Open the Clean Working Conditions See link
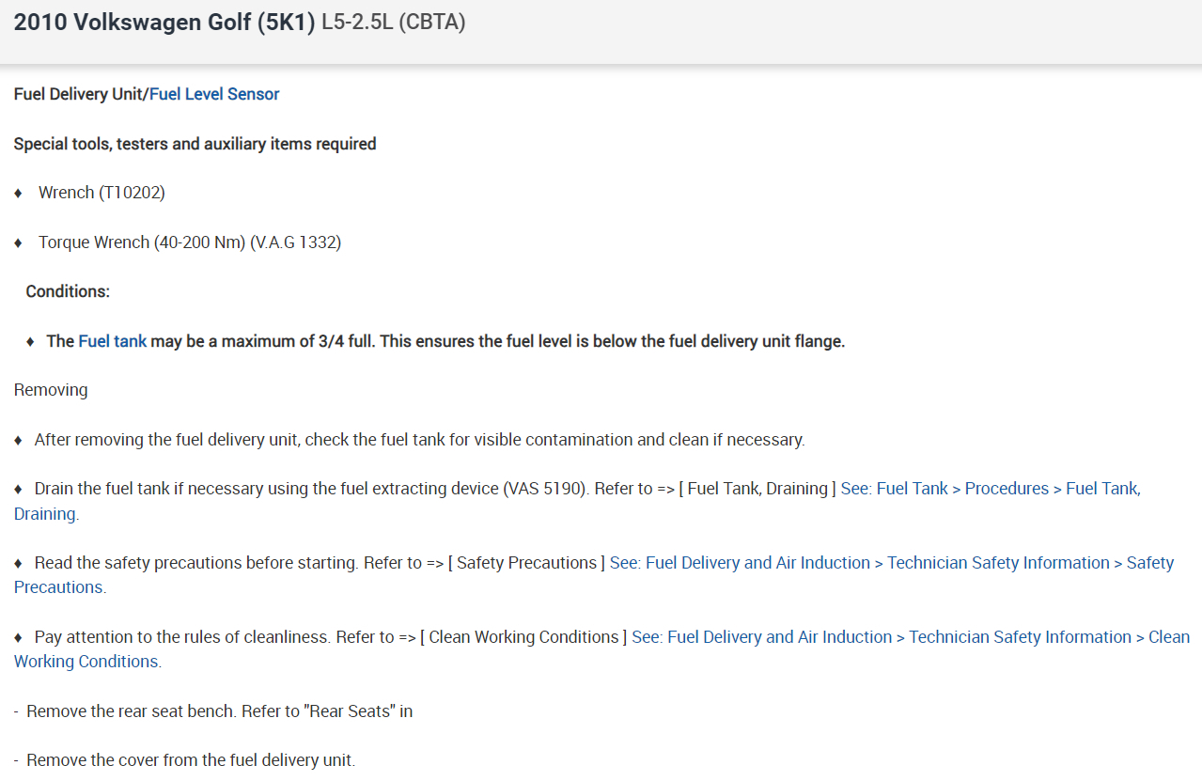Image resolution: width=1202 pixels, height=781 pixels. pos(910,637)
